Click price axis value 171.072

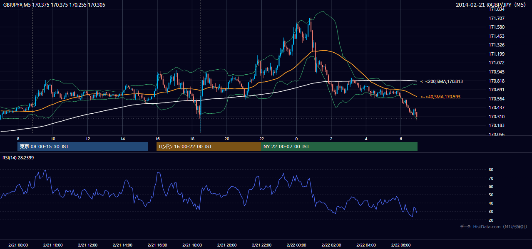click(x=496, y=63)
